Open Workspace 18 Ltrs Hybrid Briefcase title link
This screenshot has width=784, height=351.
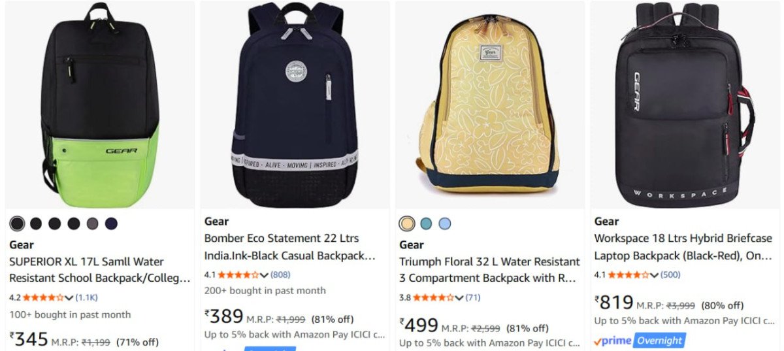click(x=683, y=246)
